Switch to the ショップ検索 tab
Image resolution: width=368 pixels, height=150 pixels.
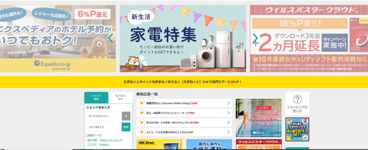[x=96, y=97]
